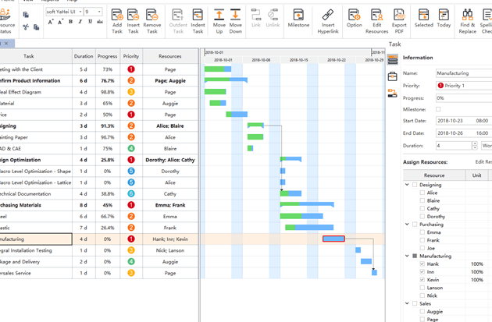The image size is (492, 322).
Task: Indent the selected task
Action: (x=198, y=21)
